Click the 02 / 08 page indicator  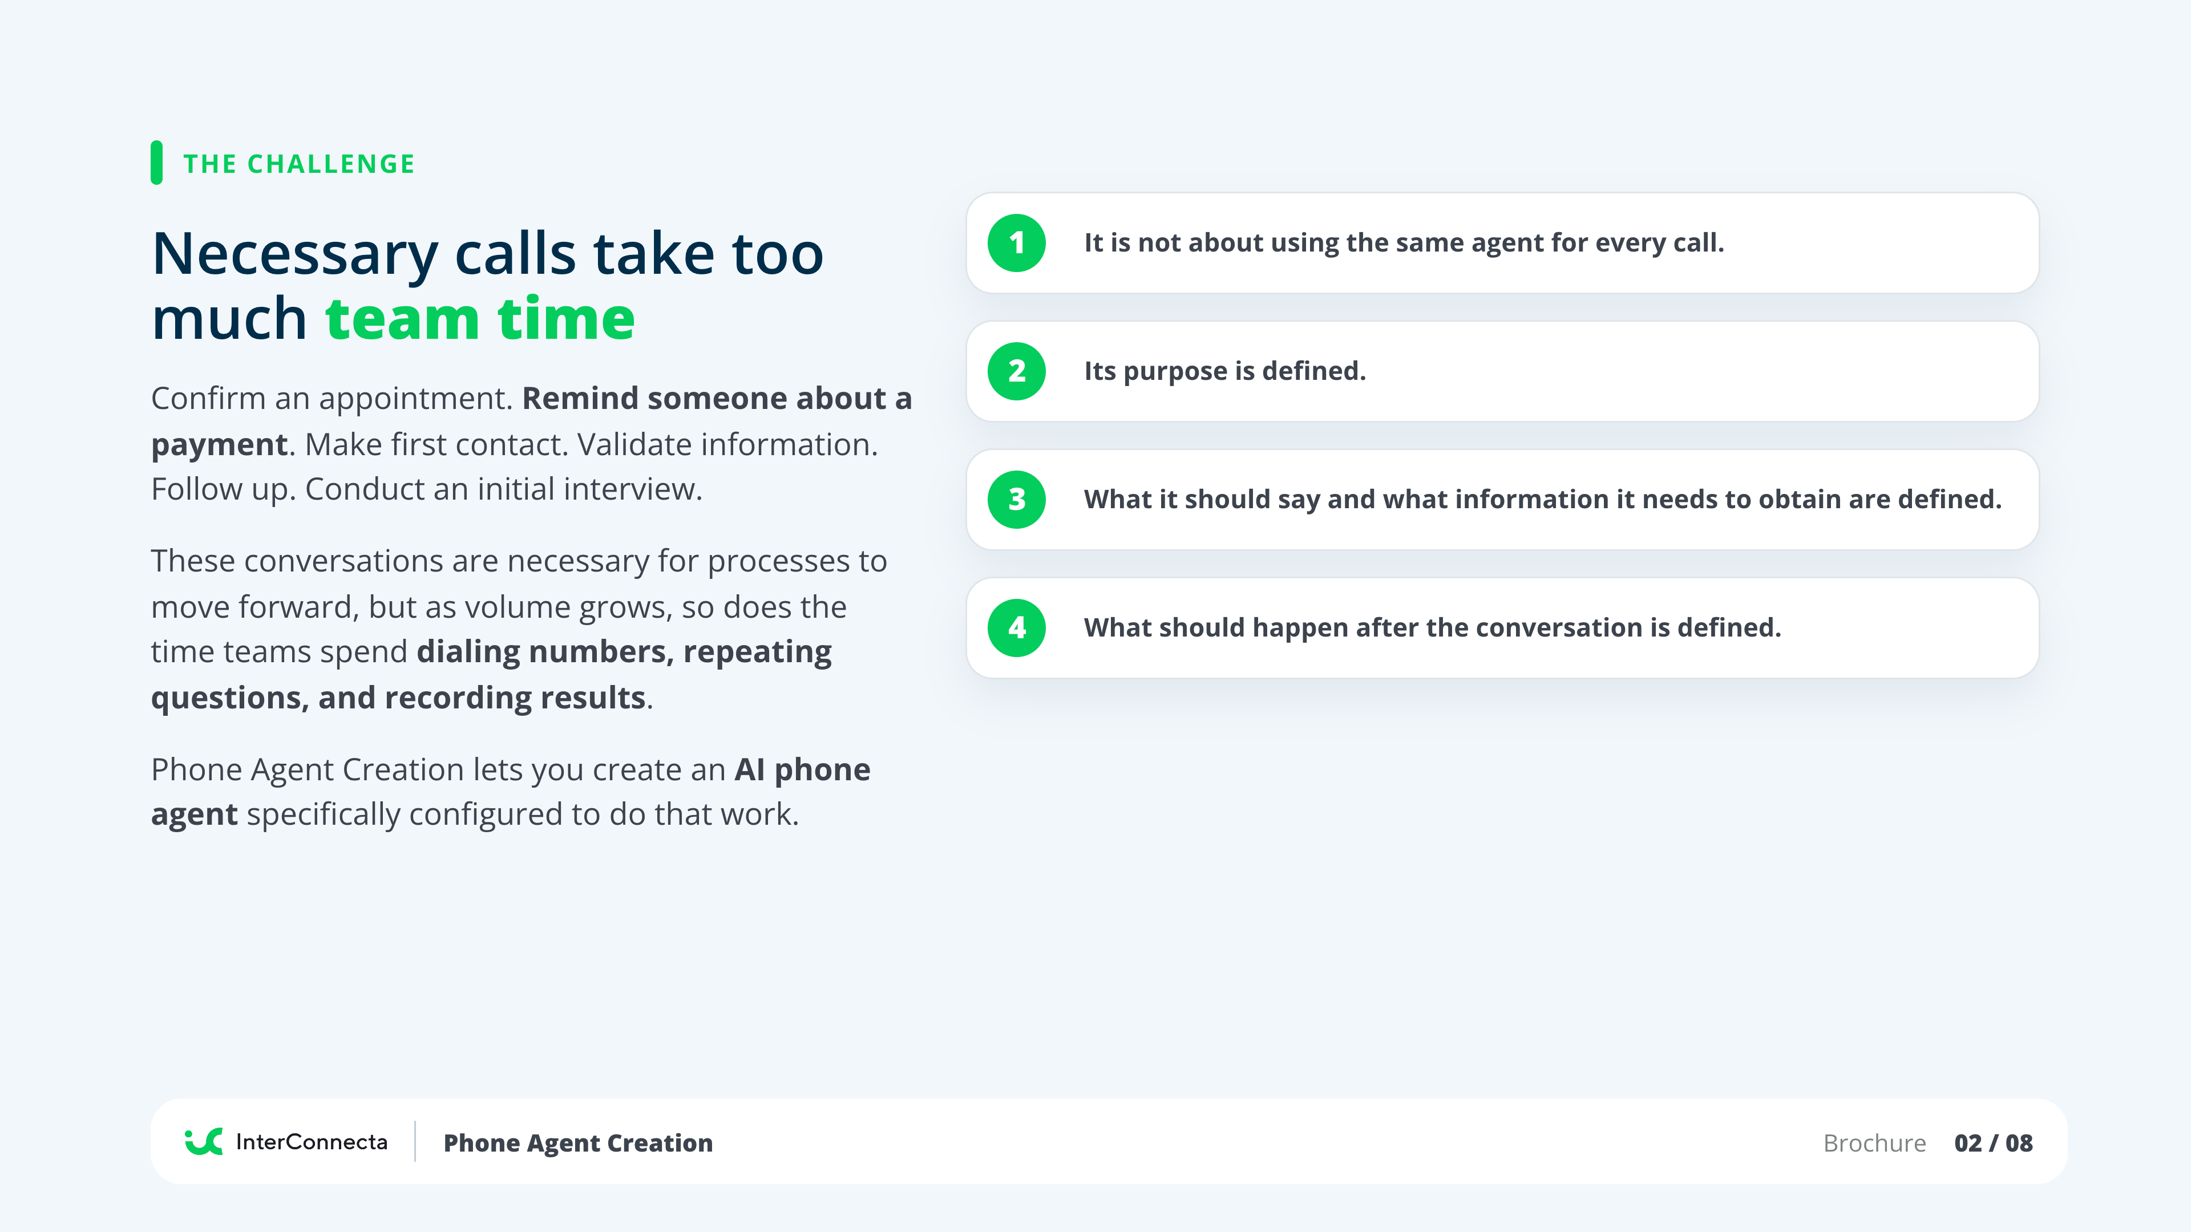pyautogui.click(x=1994, y=1142)
